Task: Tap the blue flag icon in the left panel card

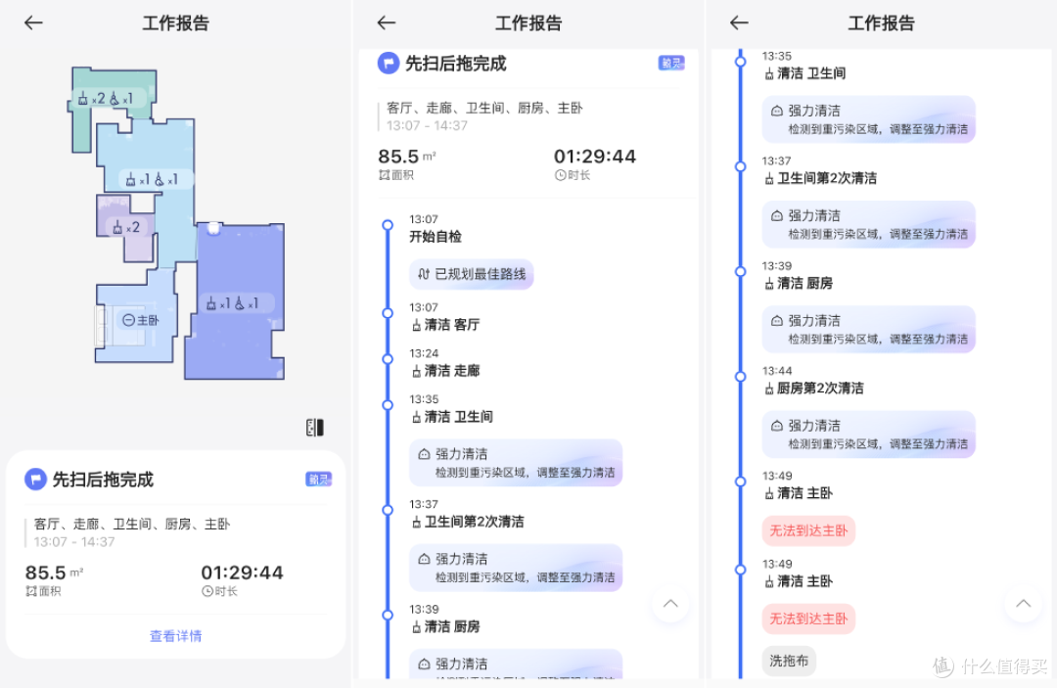Action: (x=35, y=480)
